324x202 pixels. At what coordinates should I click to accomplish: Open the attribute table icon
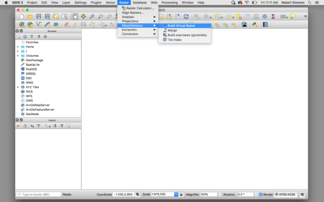247,16
